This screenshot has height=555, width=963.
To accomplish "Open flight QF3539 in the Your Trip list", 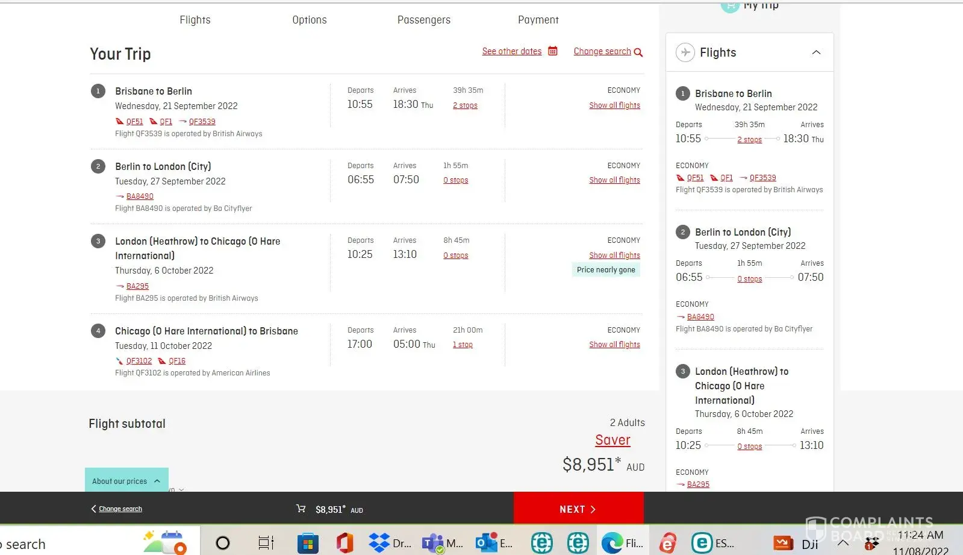I will coord(202,122).
